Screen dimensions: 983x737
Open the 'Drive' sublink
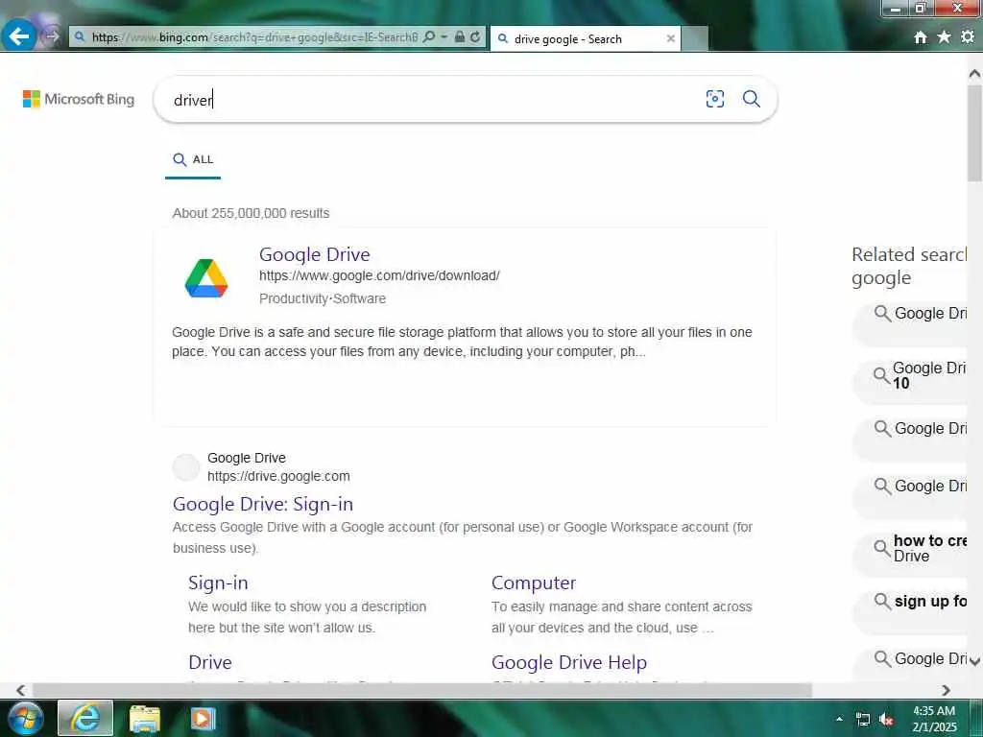[210, 662]
